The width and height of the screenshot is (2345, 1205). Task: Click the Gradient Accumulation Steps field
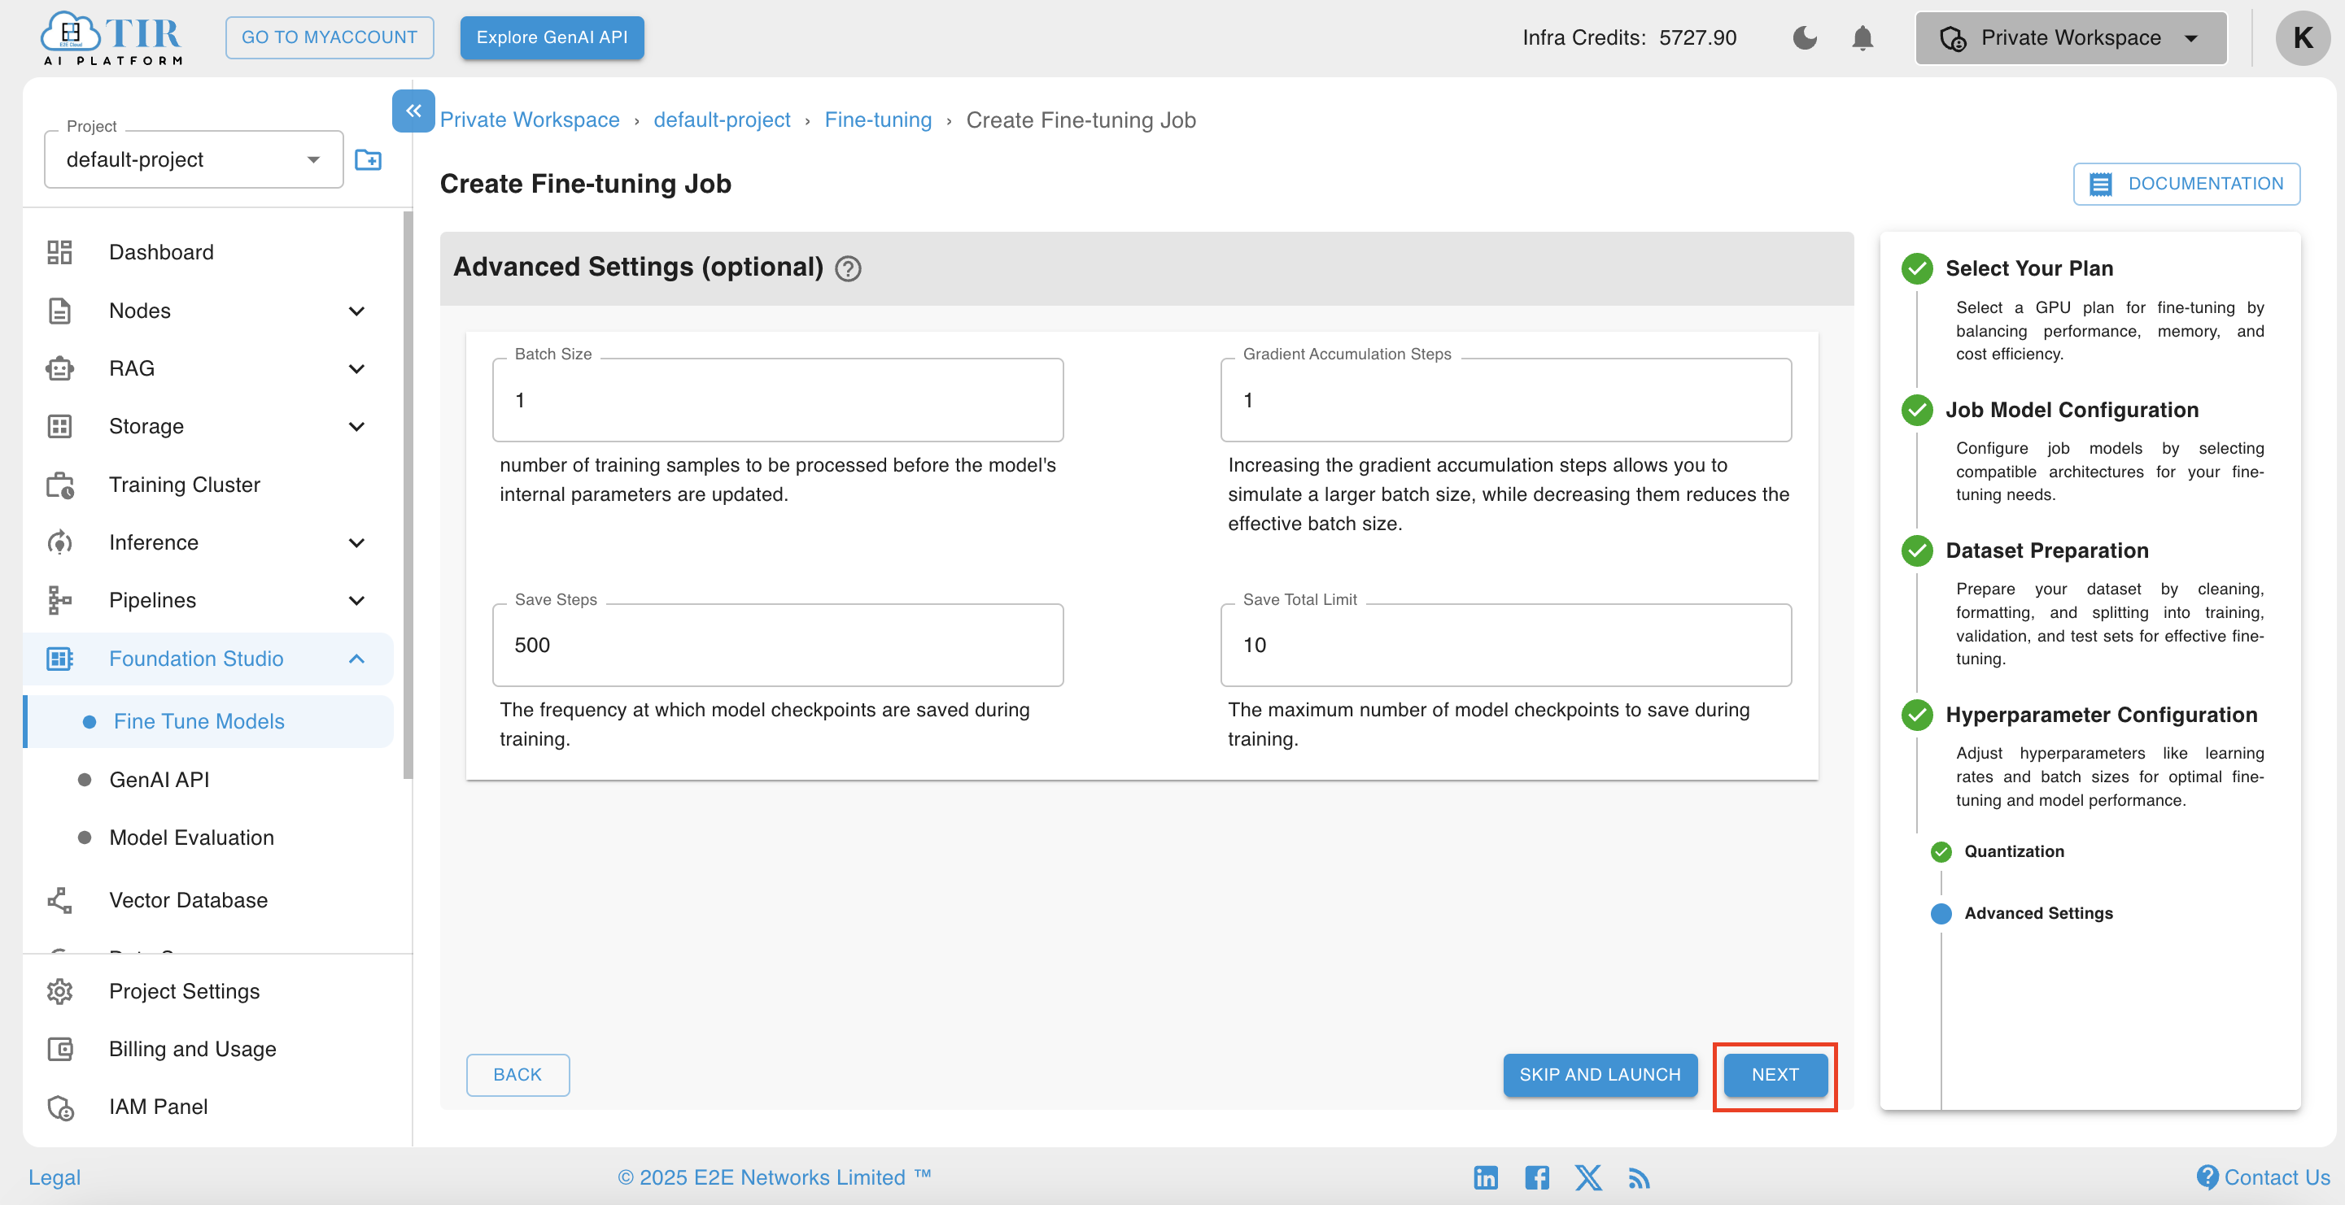1505,400
